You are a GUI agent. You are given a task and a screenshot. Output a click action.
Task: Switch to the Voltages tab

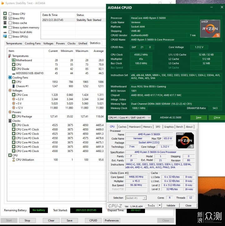tap(48, 43)
